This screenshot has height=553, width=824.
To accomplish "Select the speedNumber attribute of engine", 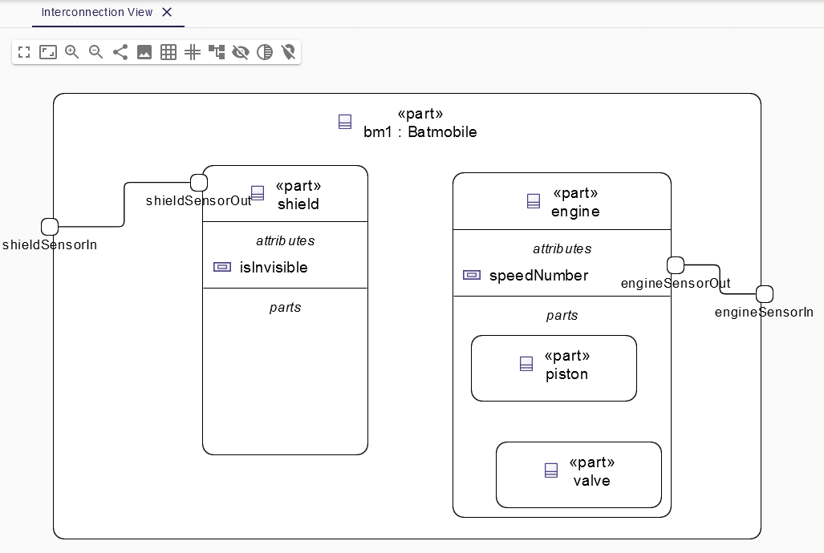I will pyautogui.click(x=539, y=275).
